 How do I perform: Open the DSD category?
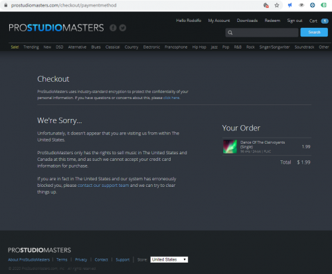[x=60, y=47]
